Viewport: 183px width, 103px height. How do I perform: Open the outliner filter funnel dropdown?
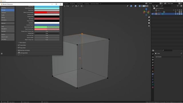coord(178,6)
